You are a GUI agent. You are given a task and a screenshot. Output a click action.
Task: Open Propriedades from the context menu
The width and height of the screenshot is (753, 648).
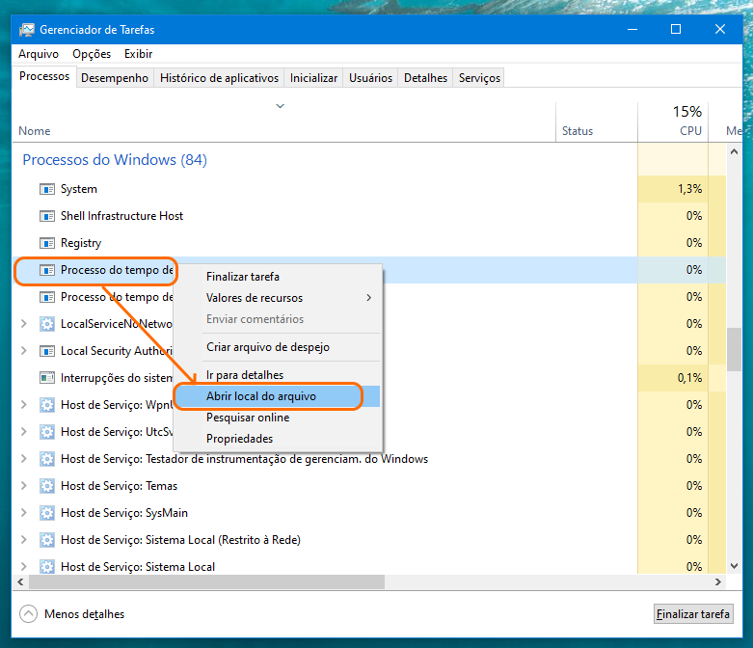point(278,439)
